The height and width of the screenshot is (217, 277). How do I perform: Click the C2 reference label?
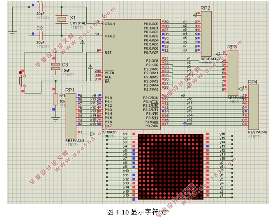tap(39, 28)
